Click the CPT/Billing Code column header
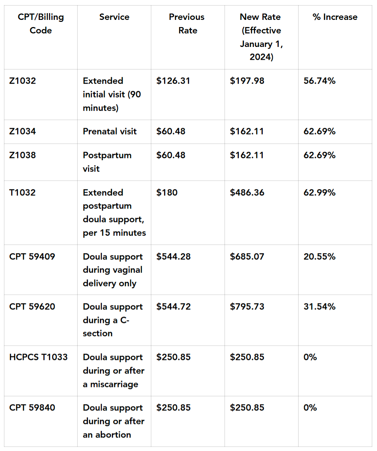 point(41,24)
